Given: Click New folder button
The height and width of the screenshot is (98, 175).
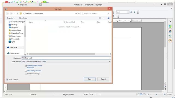Looking at the screenshot, I should 23,18.
